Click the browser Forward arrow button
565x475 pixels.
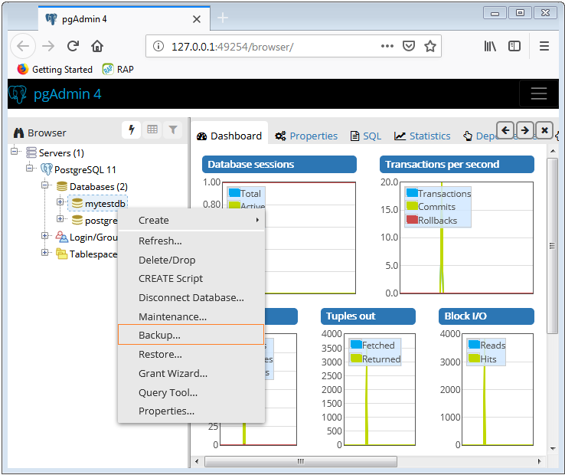tap(48, 46)
